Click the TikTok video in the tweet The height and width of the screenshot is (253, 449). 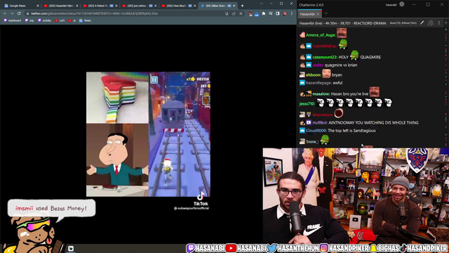pos(148,134)
